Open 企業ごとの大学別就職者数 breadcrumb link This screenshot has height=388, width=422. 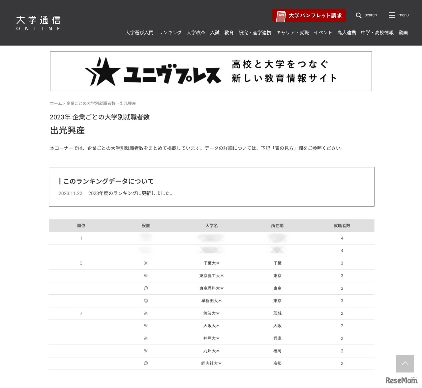point(91,103)
